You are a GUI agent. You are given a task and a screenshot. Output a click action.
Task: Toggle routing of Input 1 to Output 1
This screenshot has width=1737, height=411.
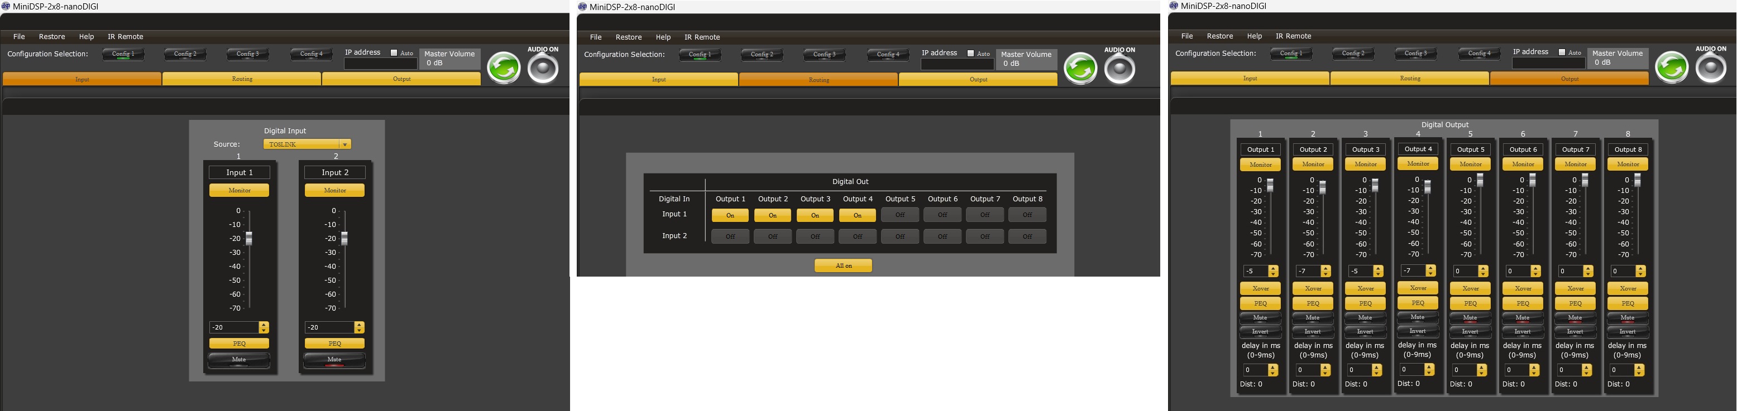point(730,215)
